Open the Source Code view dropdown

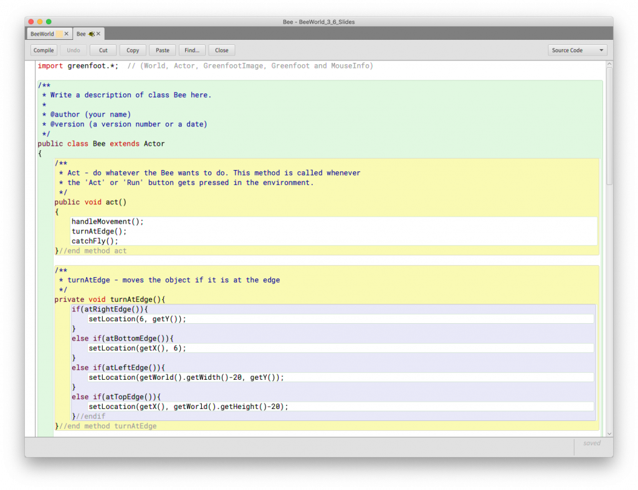pyautogui.click(x=578, y=50)
